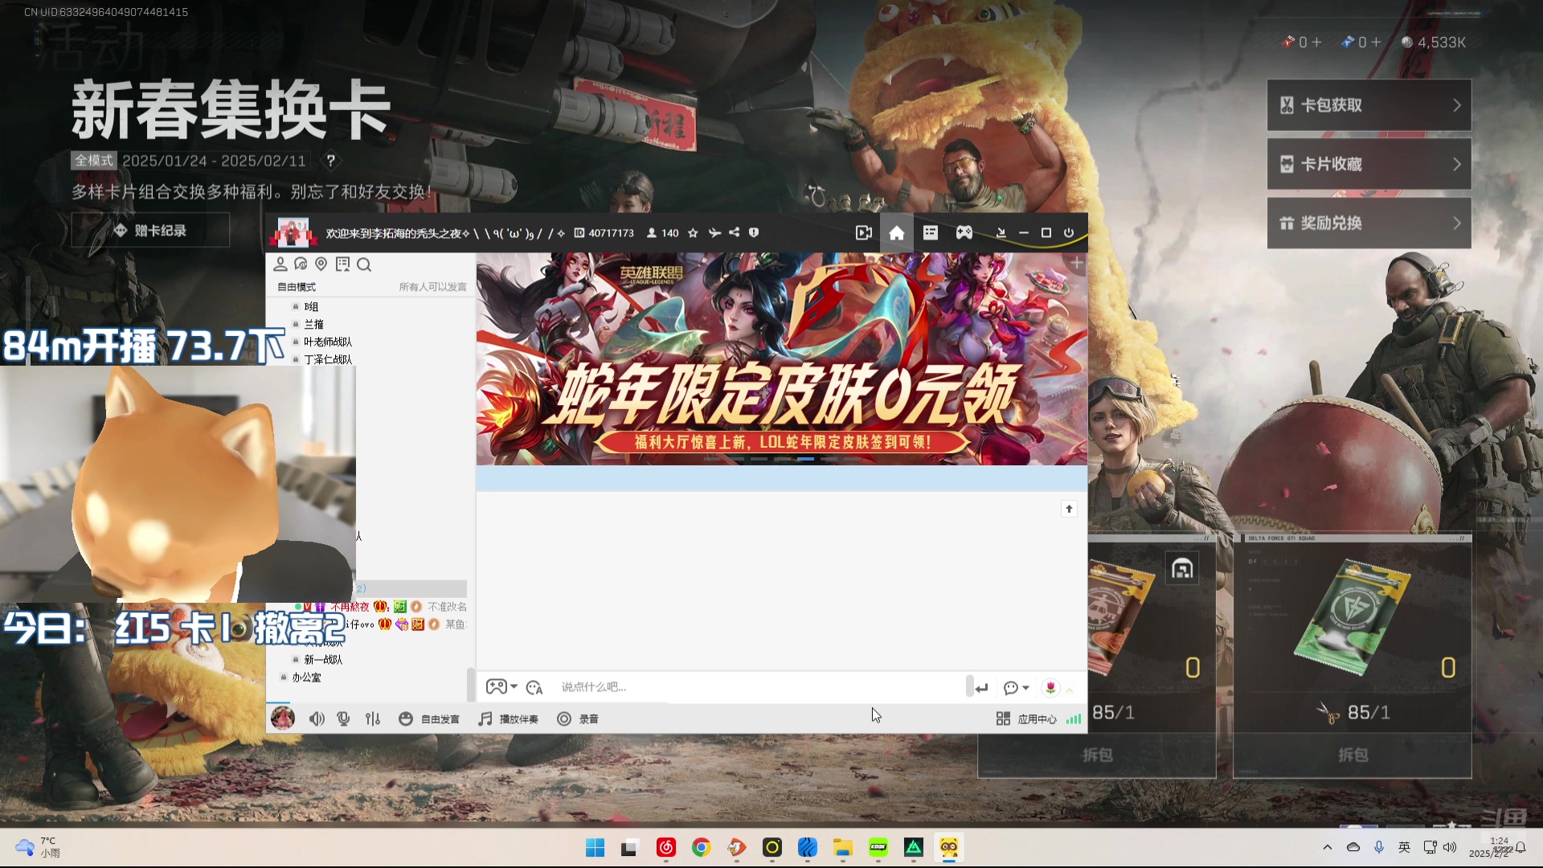Viewport: 1543px width, 868px height.
Task: Click the chat bubble icon above channel tree
Action: (301, 264)
